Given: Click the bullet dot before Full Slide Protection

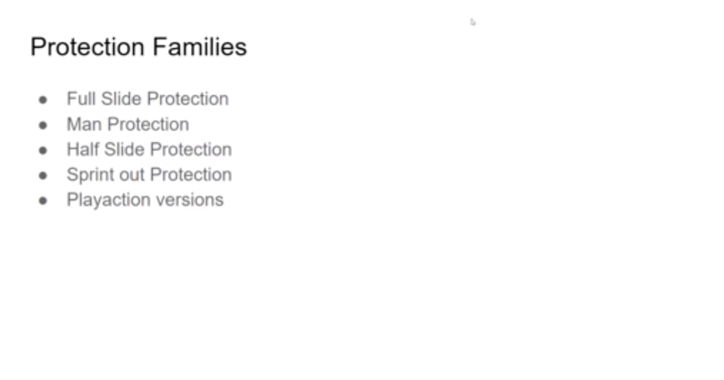Looking at the screenshot, I should [x=43, y=100].
